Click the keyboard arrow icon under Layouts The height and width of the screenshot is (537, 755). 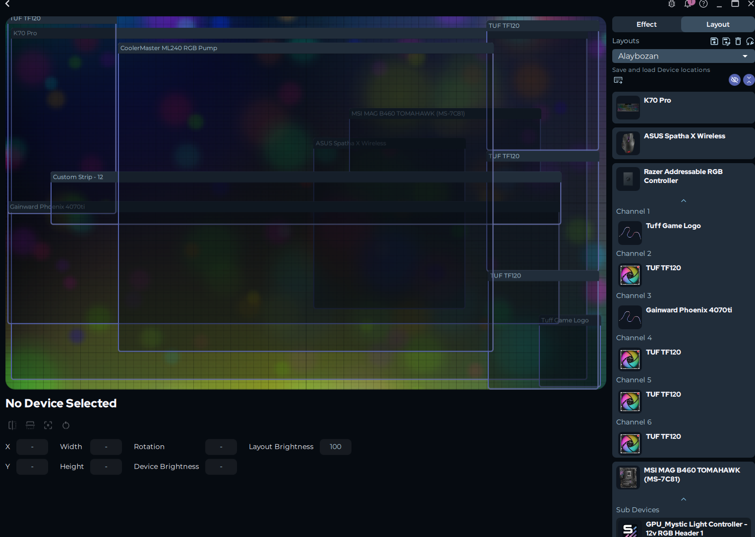pyautogui.click(x=618, y=80)
